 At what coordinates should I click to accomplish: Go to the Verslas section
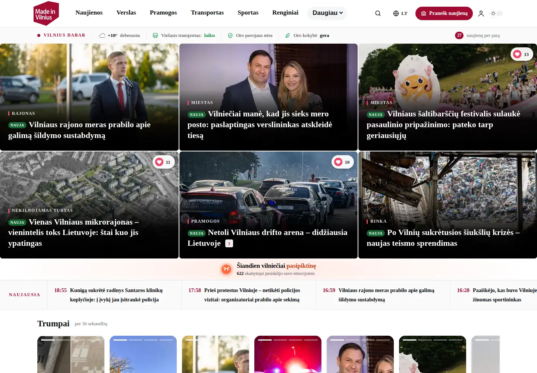(x=126, y=13)
